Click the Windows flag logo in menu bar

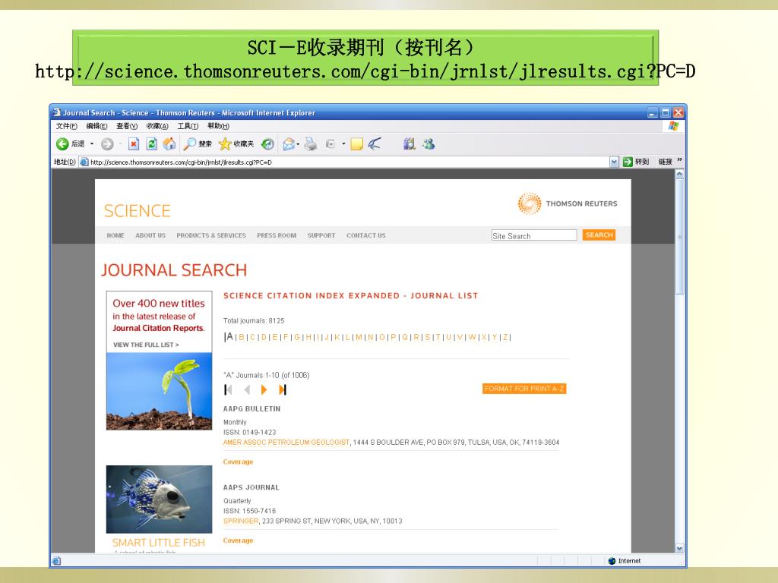pyautogui.click(x=673, y=126)
